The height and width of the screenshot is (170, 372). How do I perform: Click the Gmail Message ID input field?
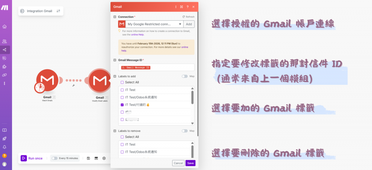156,67
